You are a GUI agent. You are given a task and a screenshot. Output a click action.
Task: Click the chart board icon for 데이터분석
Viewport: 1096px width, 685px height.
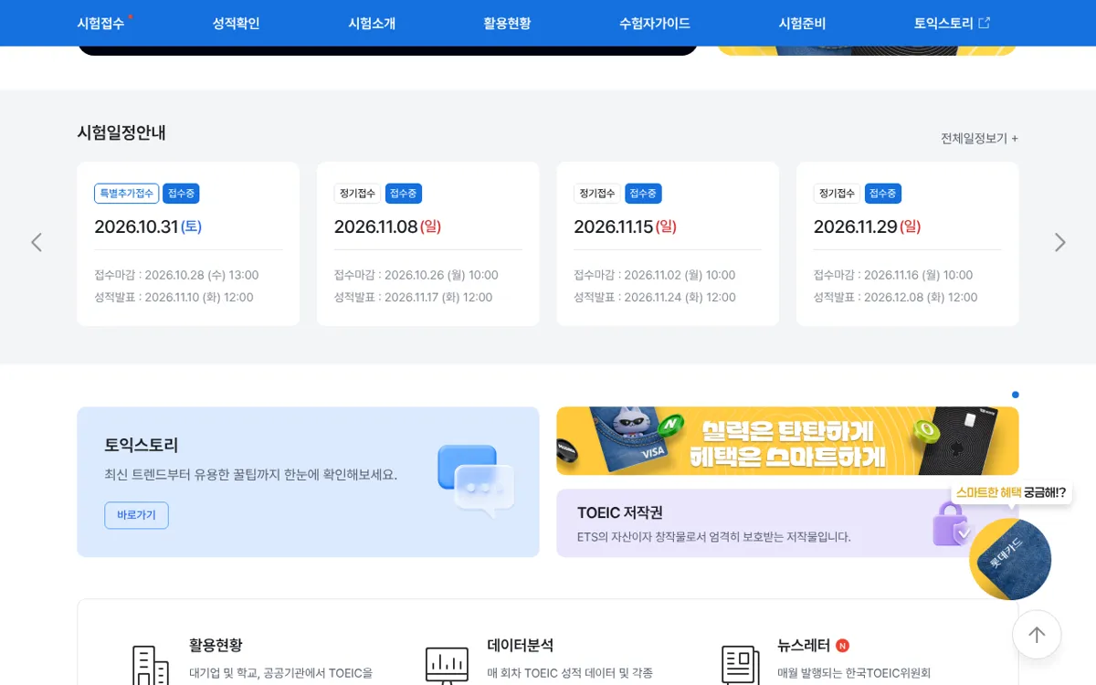tap(447, 666)
